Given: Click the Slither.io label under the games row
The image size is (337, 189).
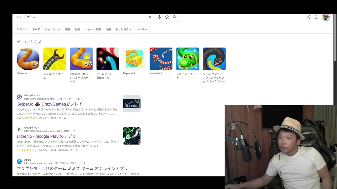Looking at the screenshot, I should click(22, 73).
